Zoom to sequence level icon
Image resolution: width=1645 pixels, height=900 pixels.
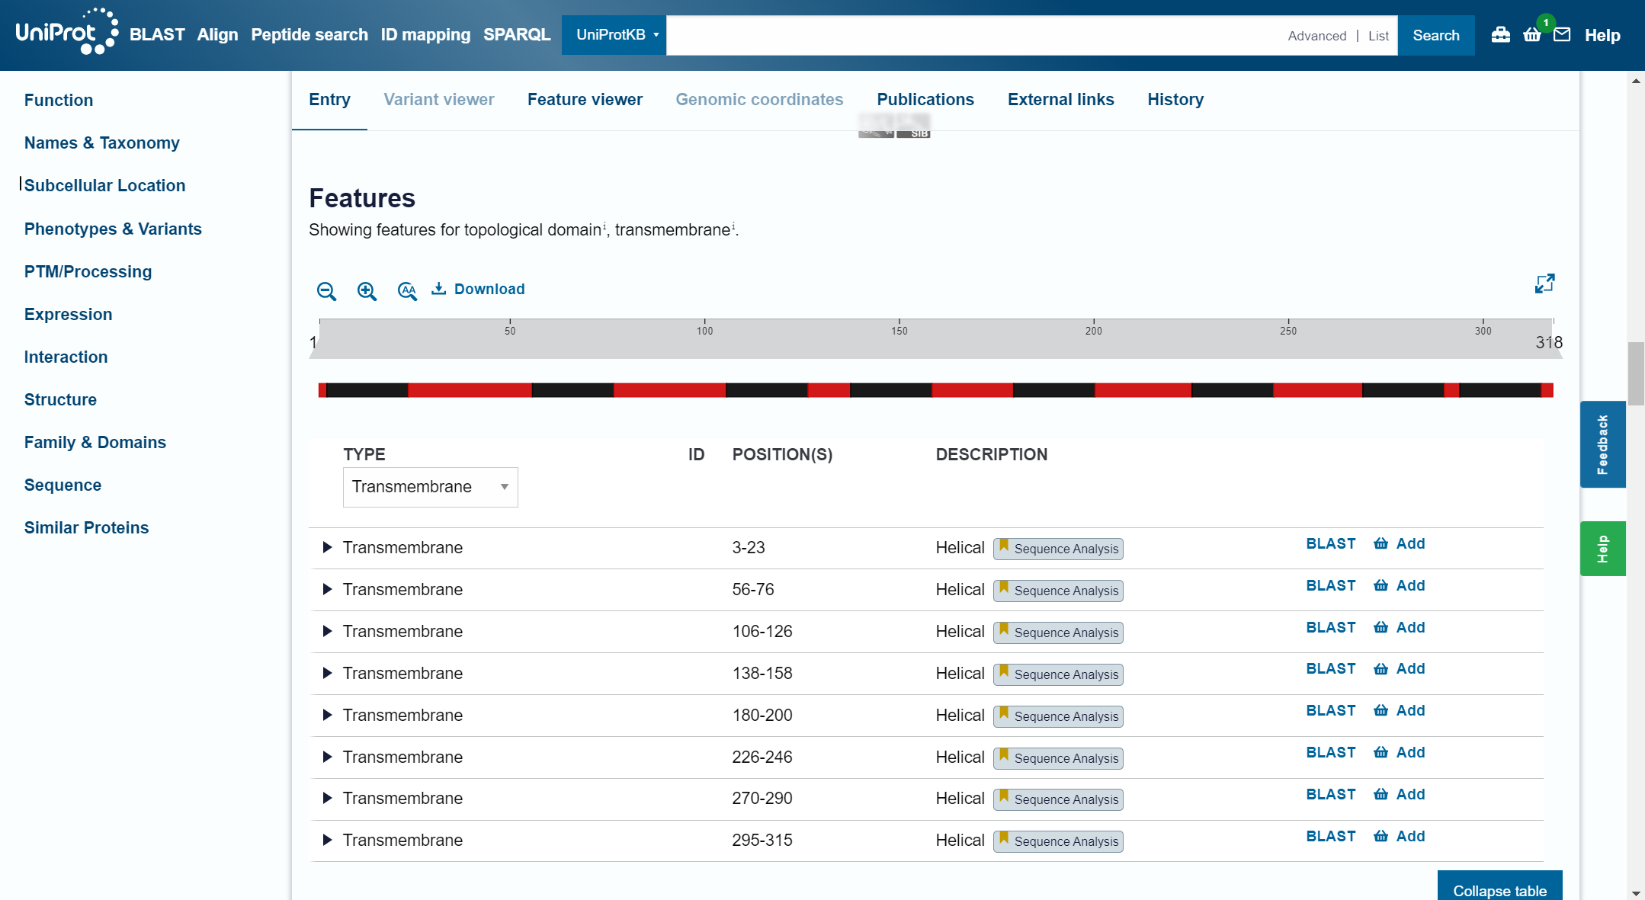pyautogui.click(x=407, y=290)
